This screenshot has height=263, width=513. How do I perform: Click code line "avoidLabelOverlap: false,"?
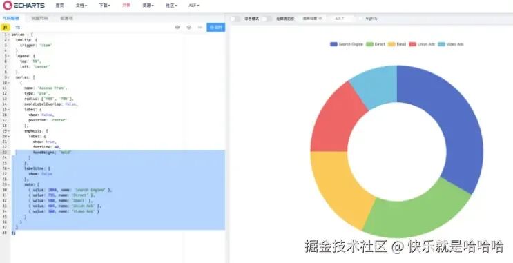(x=50, y=104)
